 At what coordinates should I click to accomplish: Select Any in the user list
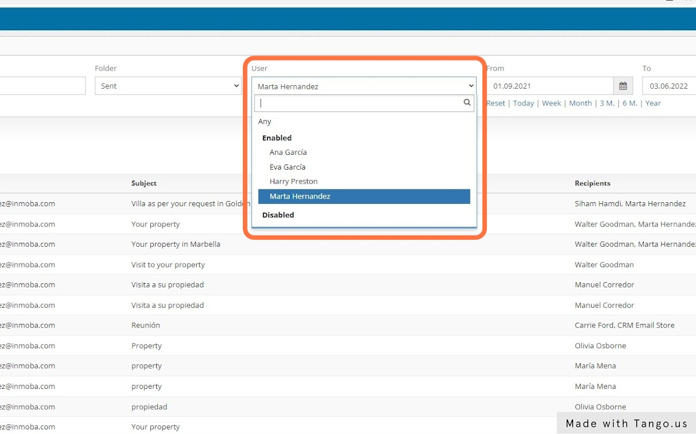tap(265, 122)
